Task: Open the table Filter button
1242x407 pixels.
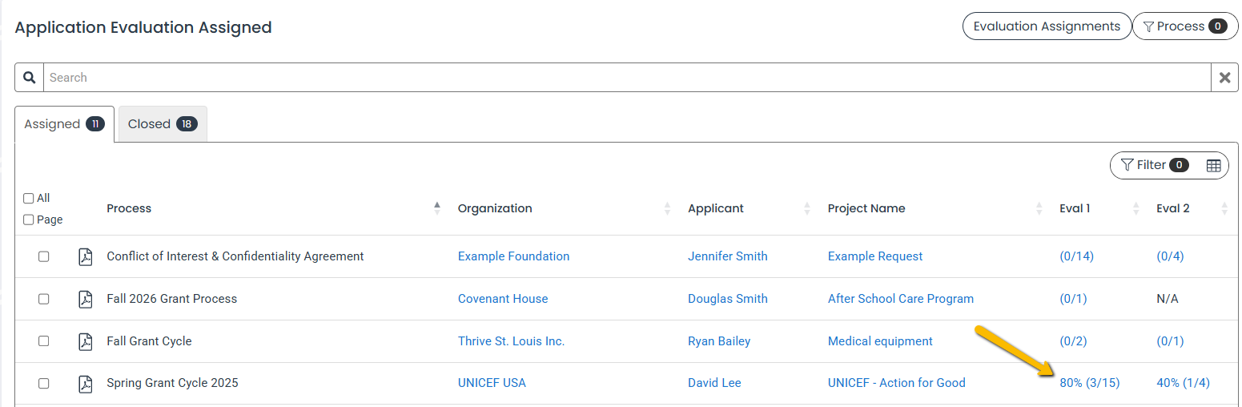Action: (1154, 165)
